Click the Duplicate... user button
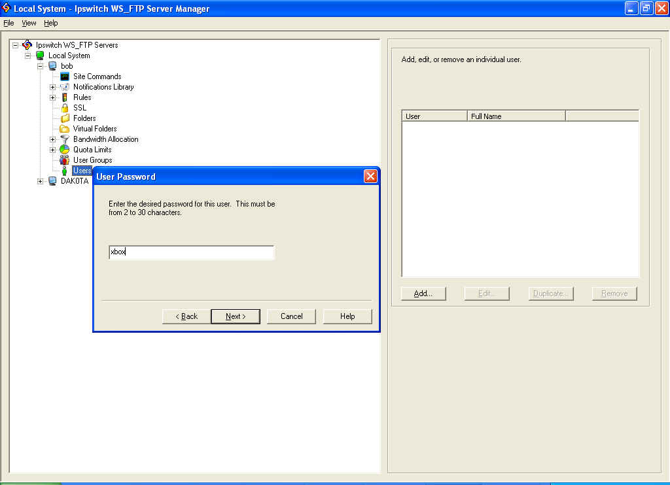This screenshot has width=670, height=485. [x=551, y=293]
